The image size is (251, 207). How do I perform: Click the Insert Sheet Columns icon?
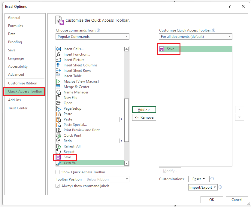[58, 65]
